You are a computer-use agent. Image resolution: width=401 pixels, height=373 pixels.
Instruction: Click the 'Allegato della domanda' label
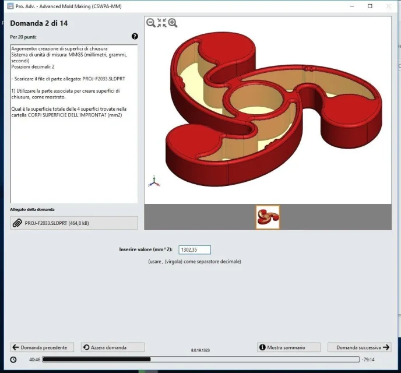(32, 209)
